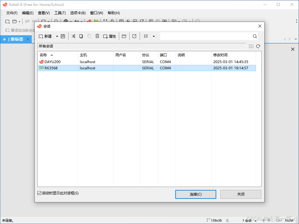Enable the 启动时显示此对话框 checkbox

pyautogui.click(x=39, y=193)
